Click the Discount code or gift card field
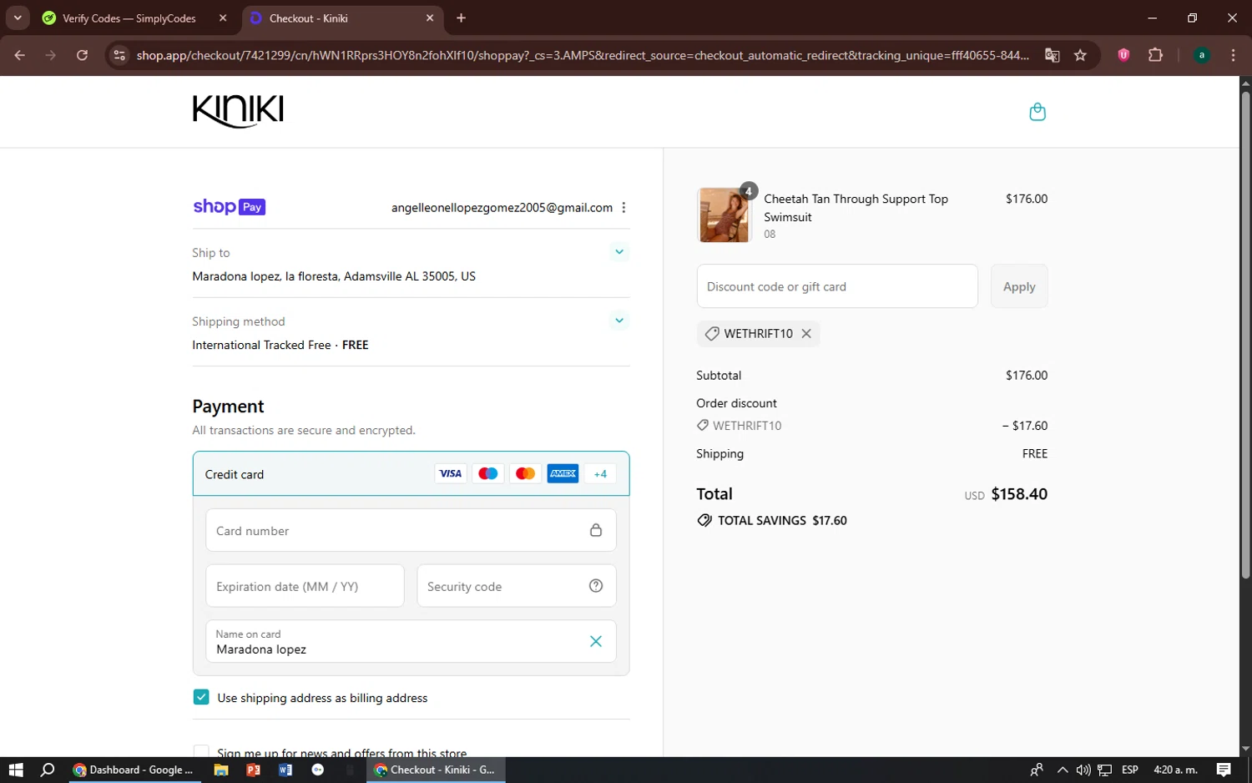Screen dimensions: 1252x783 pyautogui.click(x=837, y=286)
